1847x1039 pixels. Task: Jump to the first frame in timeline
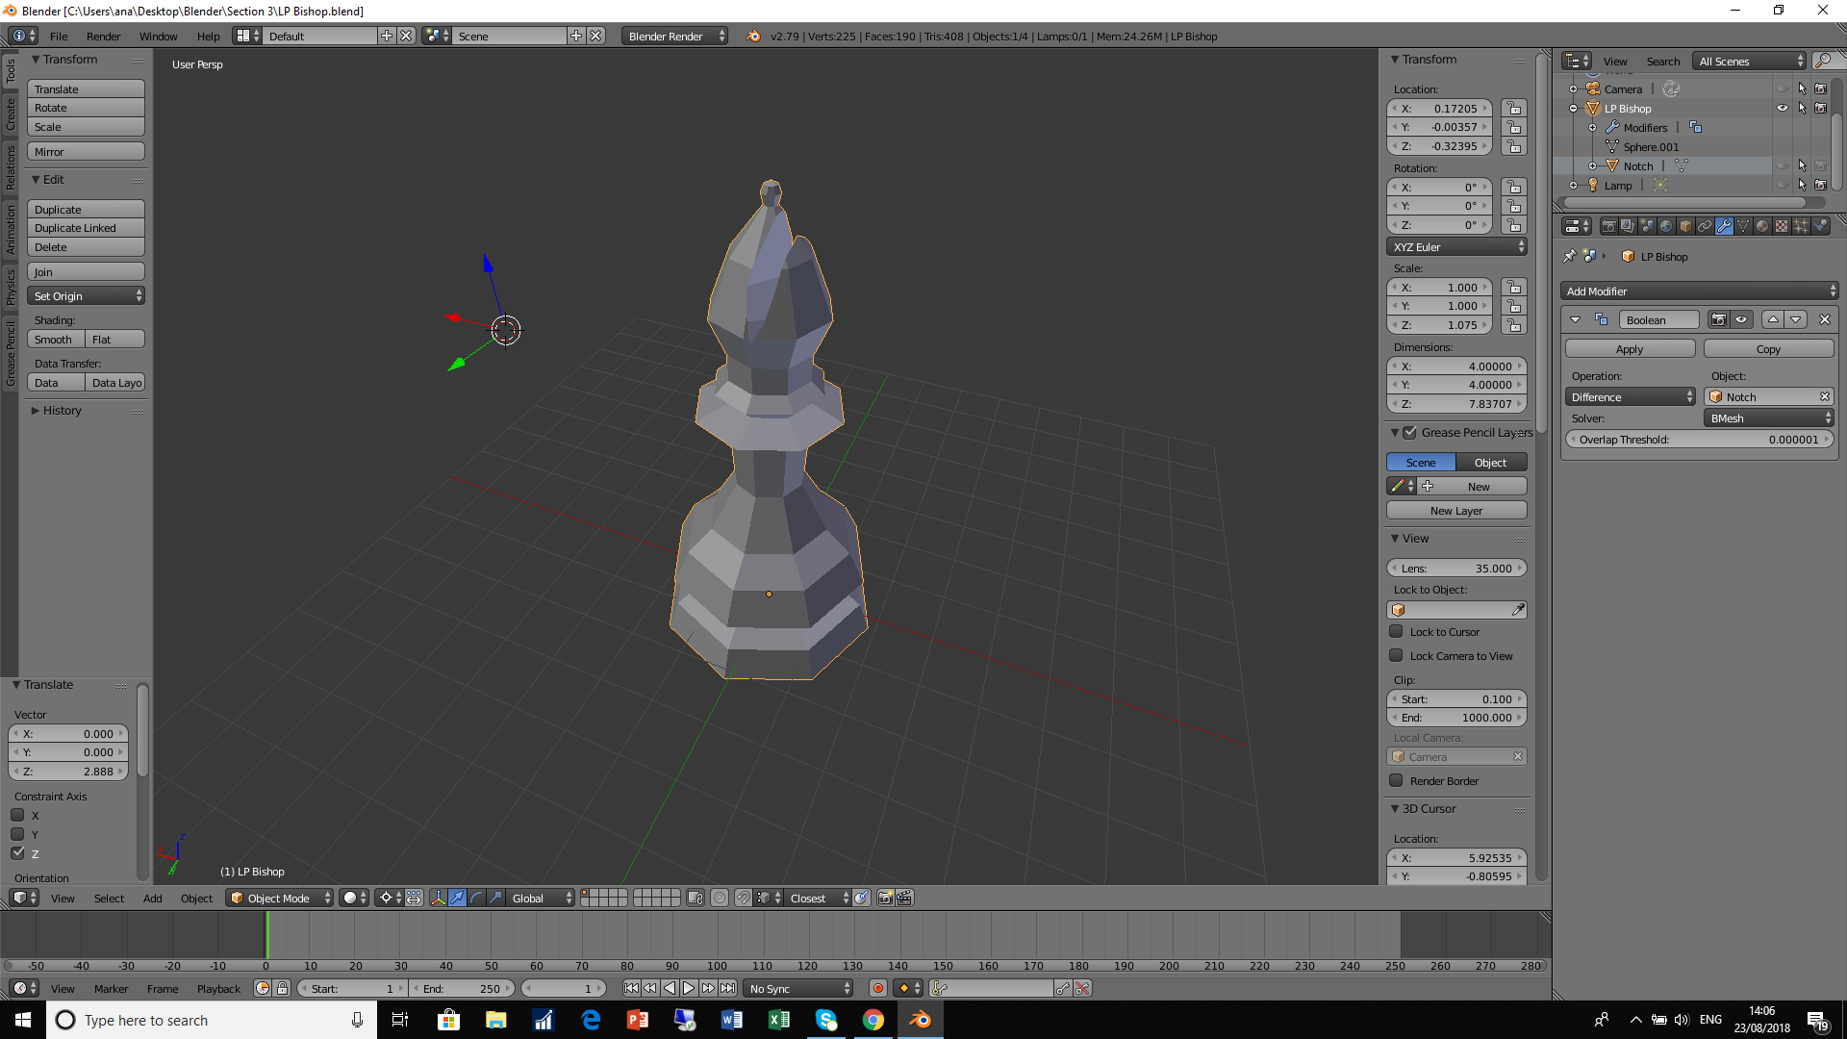tap(631, 988)
